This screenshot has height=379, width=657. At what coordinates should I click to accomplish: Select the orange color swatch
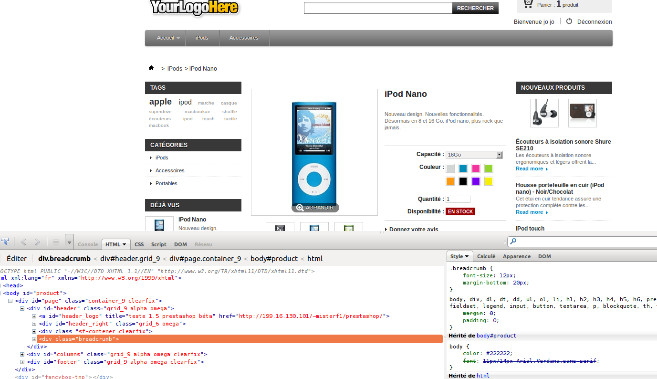[450, 181]
